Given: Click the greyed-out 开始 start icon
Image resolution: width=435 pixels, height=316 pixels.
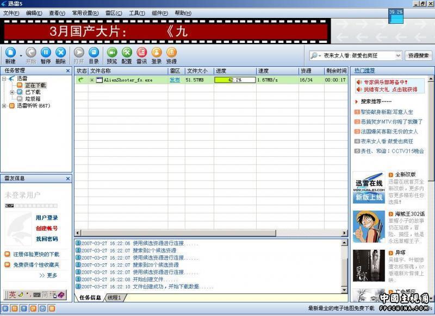Looking at the screenshot, I should [x=31, y=52].
